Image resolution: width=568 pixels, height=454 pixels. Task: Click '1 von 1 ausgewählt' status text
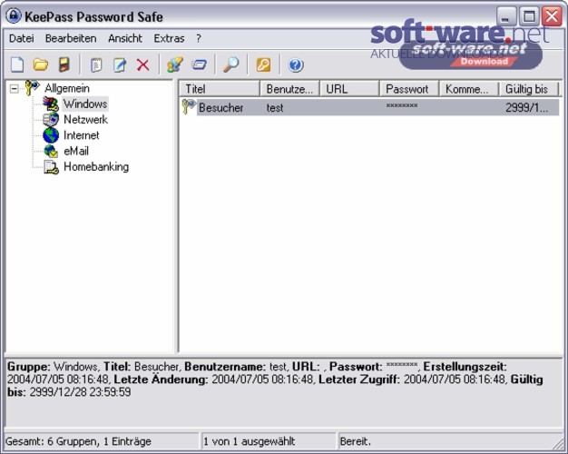[x=250, y=441]
